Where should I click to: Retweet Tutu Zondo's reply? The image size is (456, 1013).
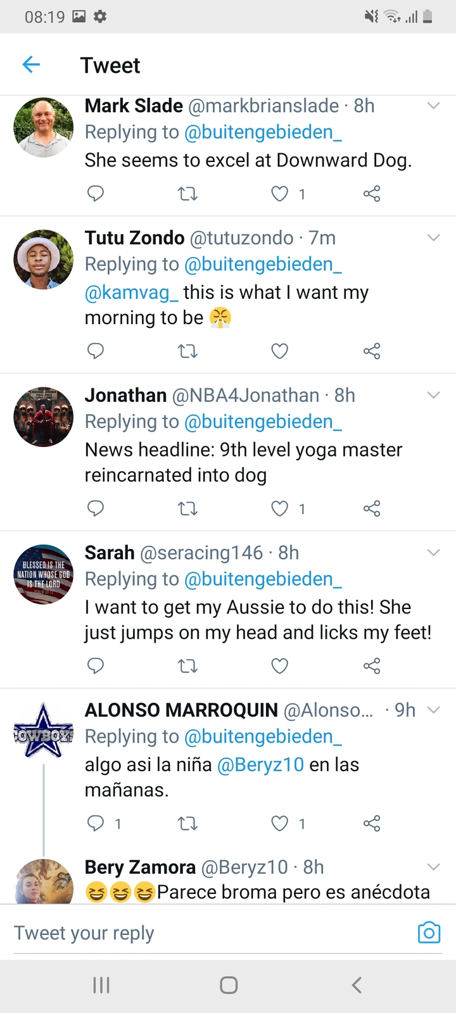[187, 351]
